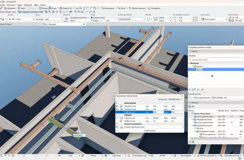Click the duct tool icon in the info box

point(2,19)
